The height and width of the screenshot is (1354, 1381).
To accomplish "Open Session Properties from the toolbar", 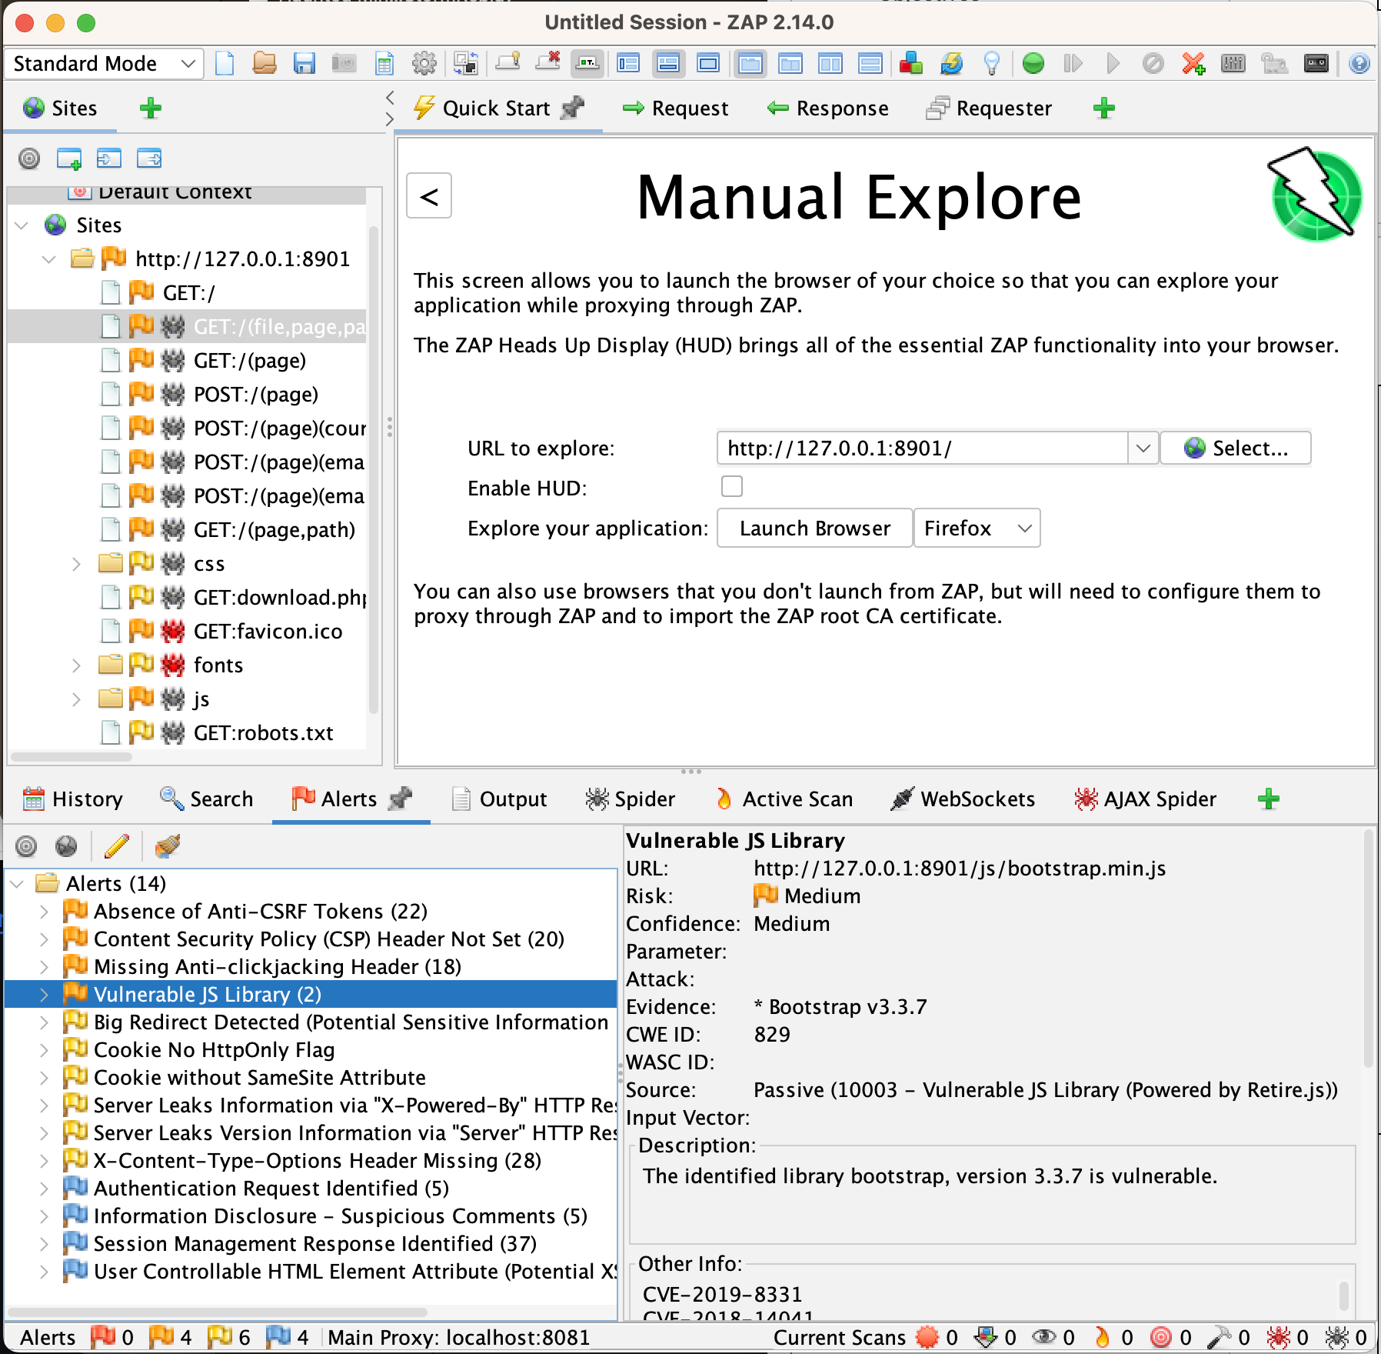I will pos(384,64).
